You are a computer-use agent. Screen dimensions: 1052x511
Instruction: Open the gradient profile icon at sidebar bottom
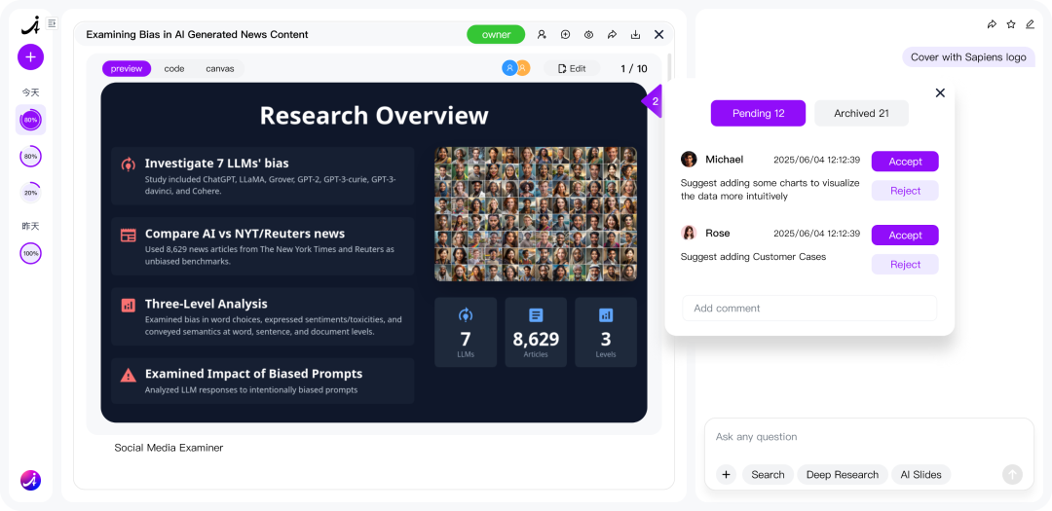pyautogui.click(x=30, y=480)
